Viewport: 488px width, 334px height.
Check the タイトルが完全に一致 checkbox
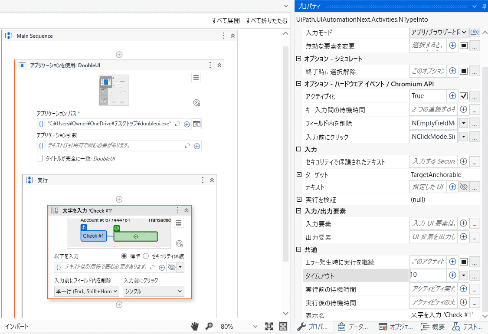tap(39, 157)
